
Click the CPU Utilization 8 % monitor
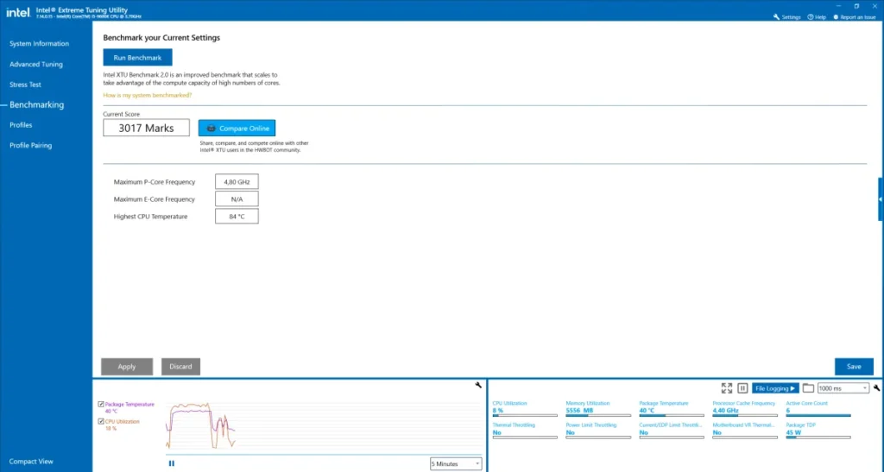tap(524, 408)
